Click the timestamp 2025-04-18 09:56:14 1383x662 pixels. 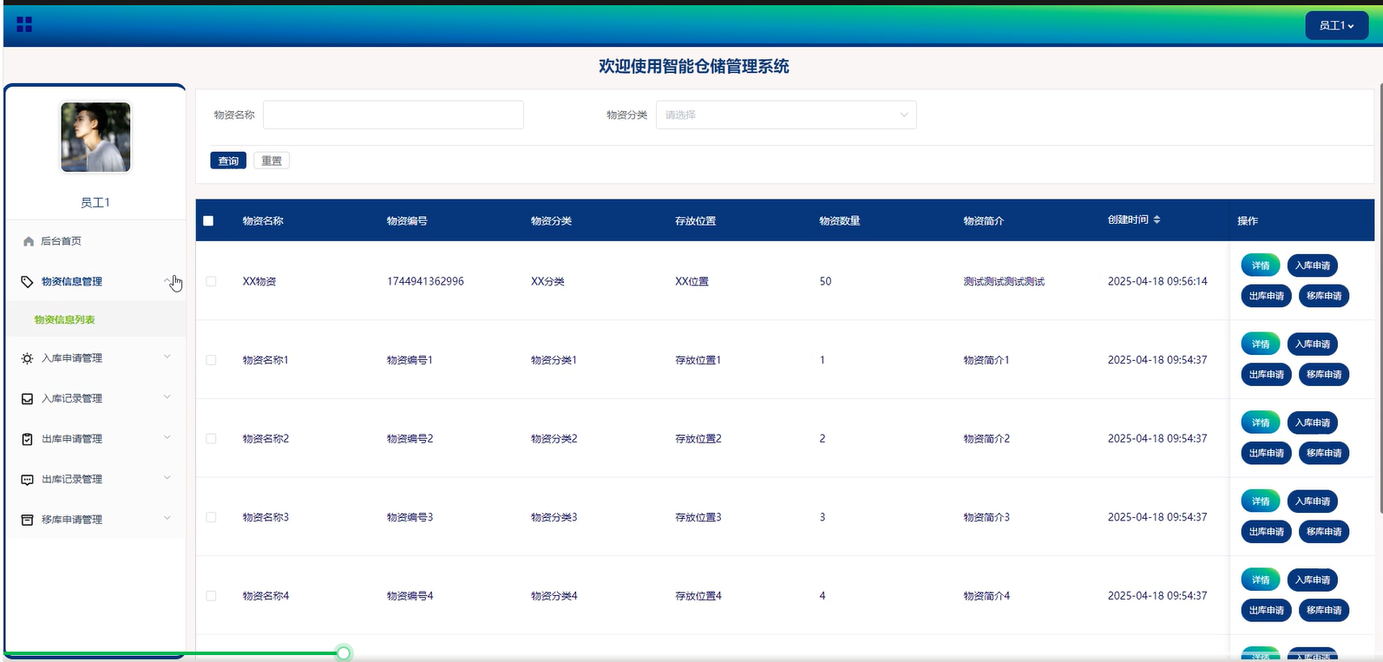(x=1157, y=281)
